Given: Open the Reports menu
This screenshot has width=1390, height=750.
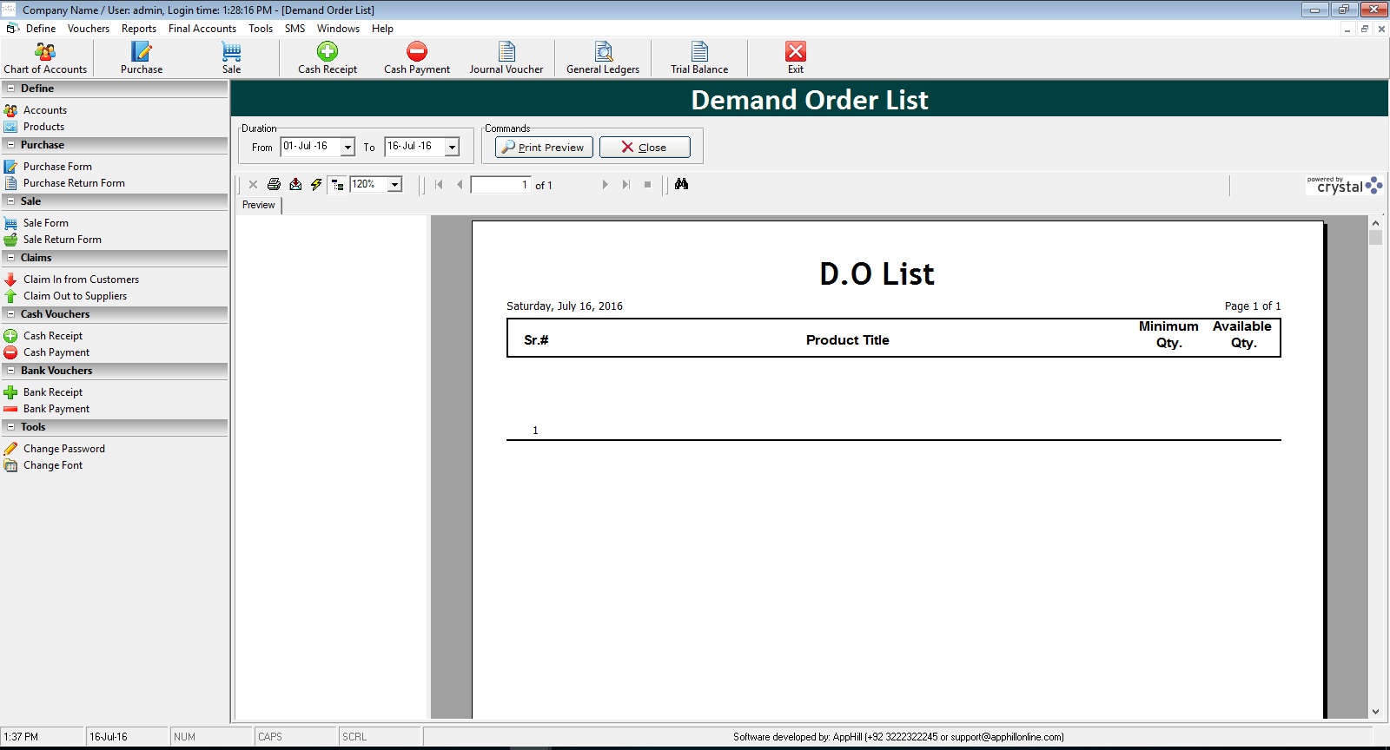Looking at the screenshot, I should (139, 29).
